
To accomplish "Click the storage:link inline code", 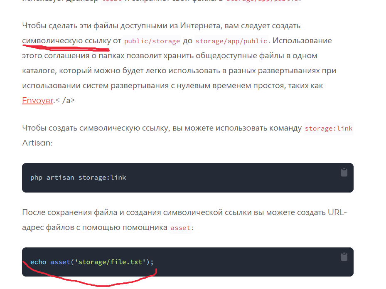I will [328, 128].
